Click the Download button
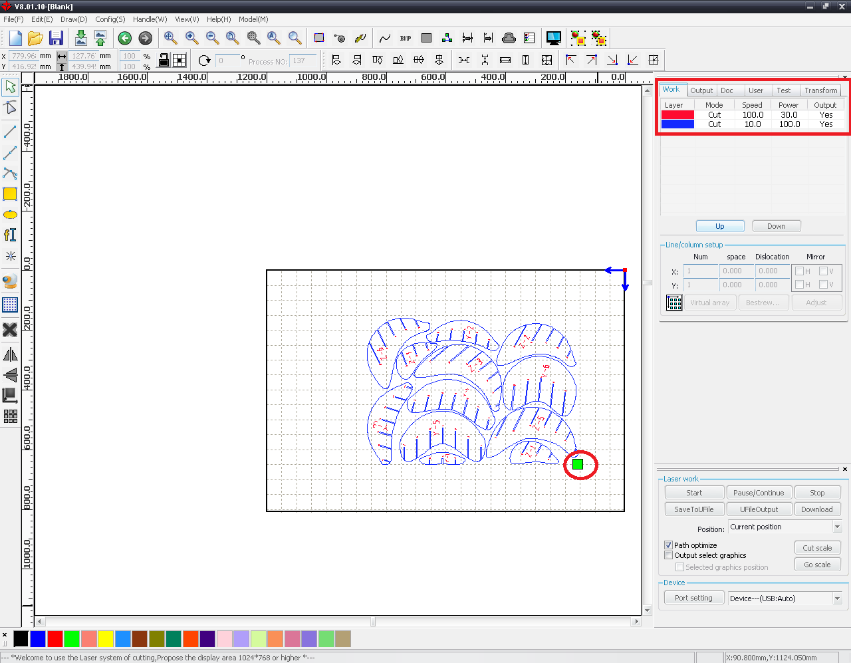The height and width of the screenshot is (663, 851). (817, 509)
